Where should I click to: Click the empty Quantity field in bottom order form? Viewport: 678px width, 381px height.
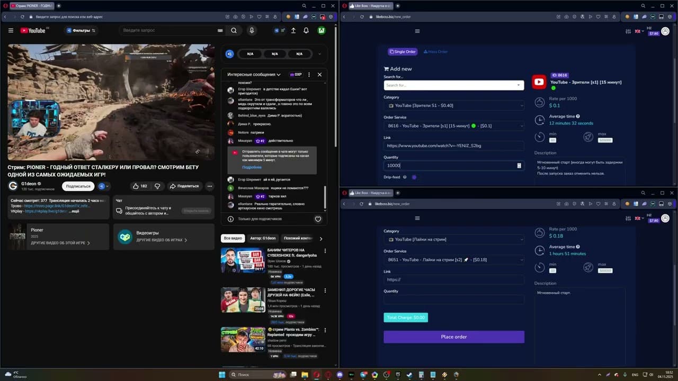pos(453,300)
